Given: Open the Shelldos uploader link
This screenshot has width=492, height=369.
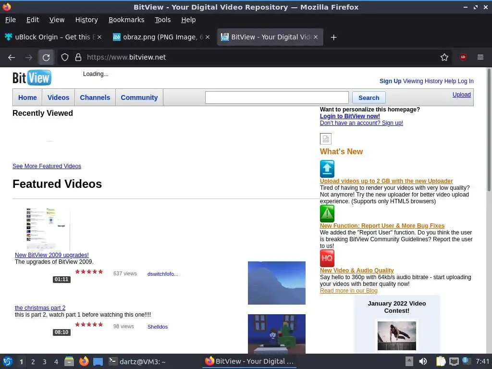Looking at the screenshot, I should point(158,327).
